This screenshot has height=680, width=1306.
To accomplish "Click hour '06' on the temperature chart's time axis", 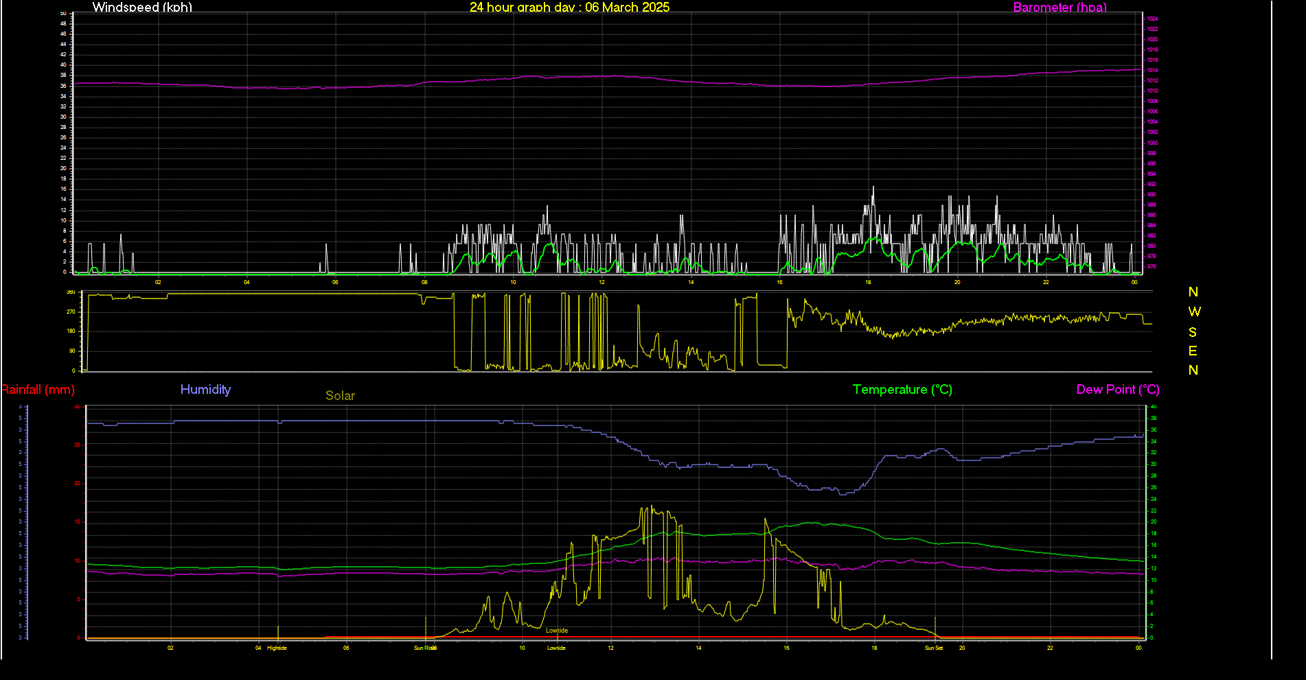I will tap(346, 648).
